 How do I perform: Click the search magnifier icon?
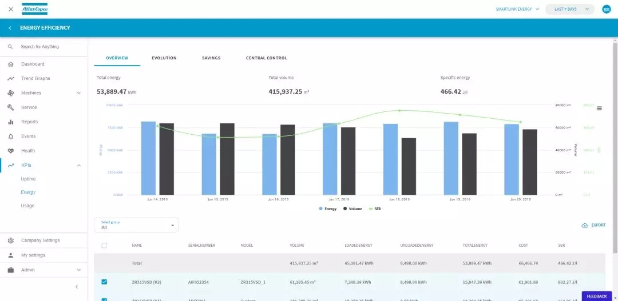[x=11, y=47]
